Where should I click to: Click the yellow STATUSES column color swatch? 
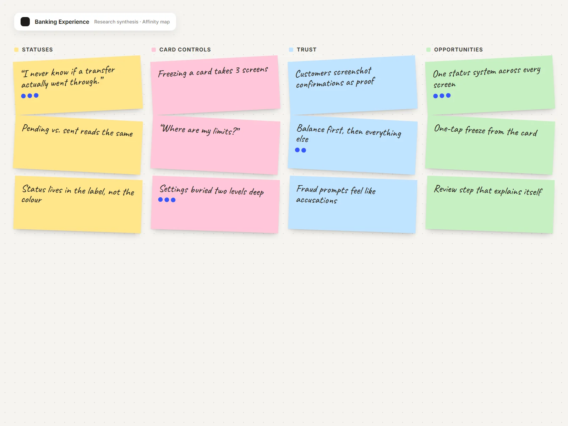point(16,50)
